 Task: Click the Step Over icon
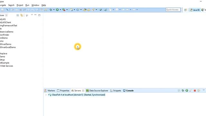(x=32, y=10)
